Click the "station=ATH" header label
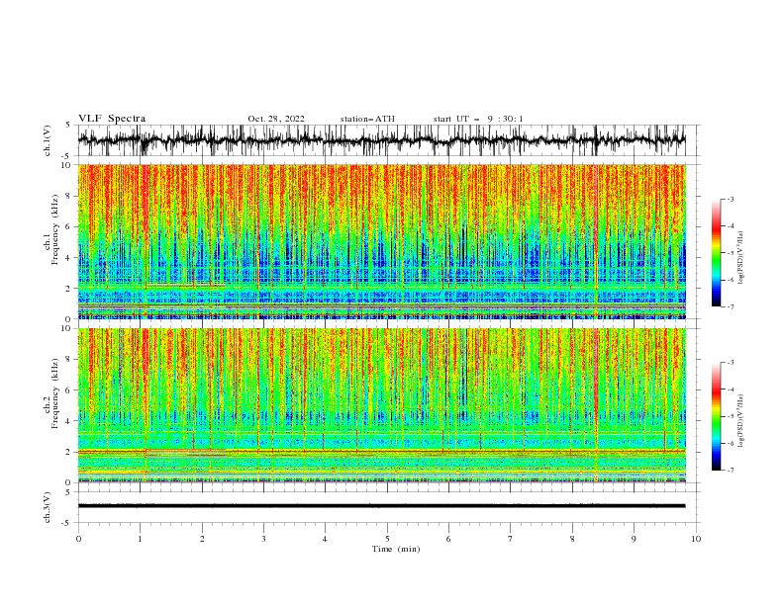The image size is (784, 605). pos(367,119)
